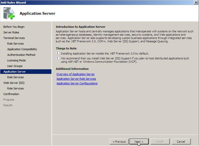Click the Introduction to Application Server heading

click(80, 27)
